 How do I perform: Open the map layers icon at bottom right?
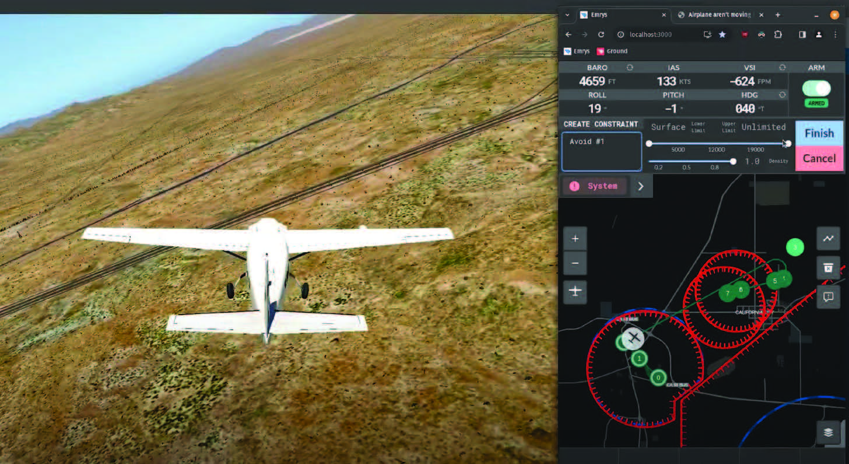pos(828,432)
